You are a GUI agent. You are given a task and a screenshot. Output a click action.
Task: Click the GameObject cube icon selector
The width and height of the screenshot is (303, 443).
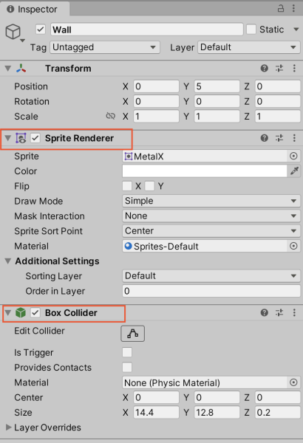pyautogui.click(x=14, y=32)
